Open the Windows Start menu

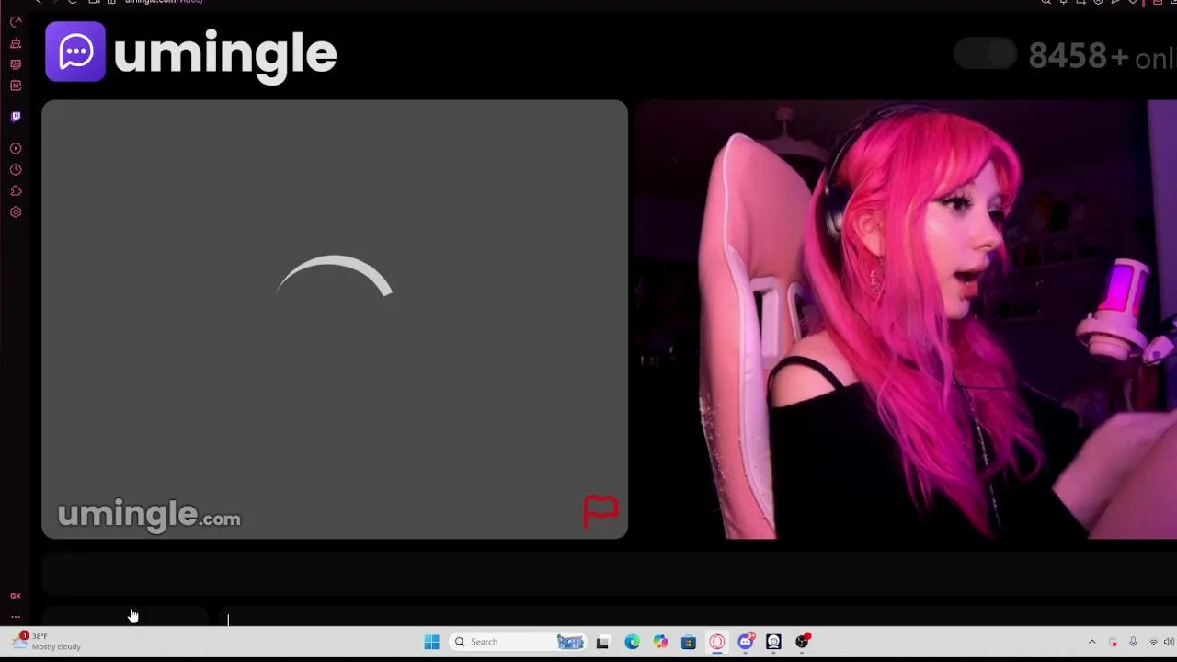pos(431,642)
